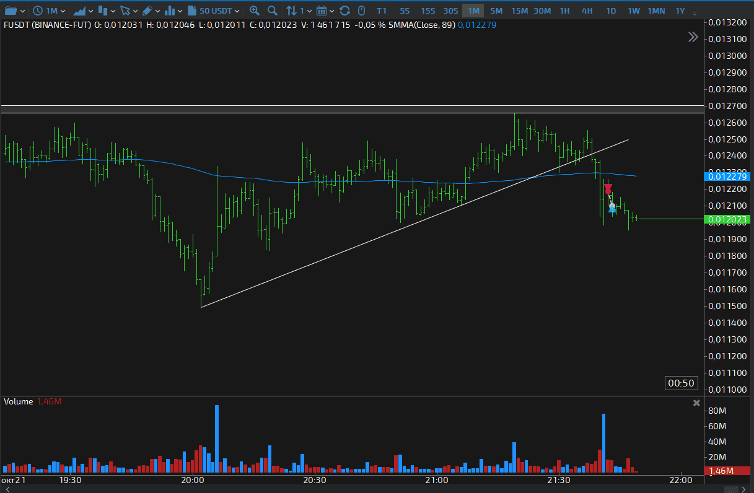Close the Volume panel
This screenshot has height=493, width=754.
pos(696,403)
